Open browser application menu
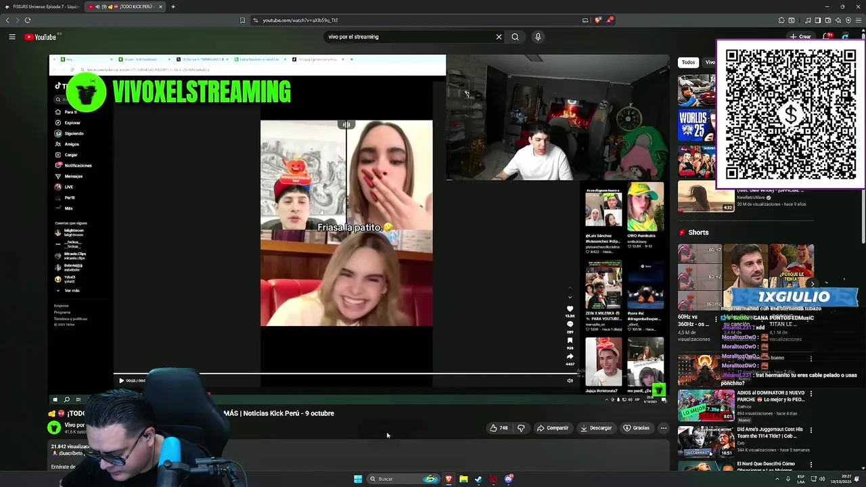Image resolution: width=866 pixels, height=487 pixels. click(859, 20)
